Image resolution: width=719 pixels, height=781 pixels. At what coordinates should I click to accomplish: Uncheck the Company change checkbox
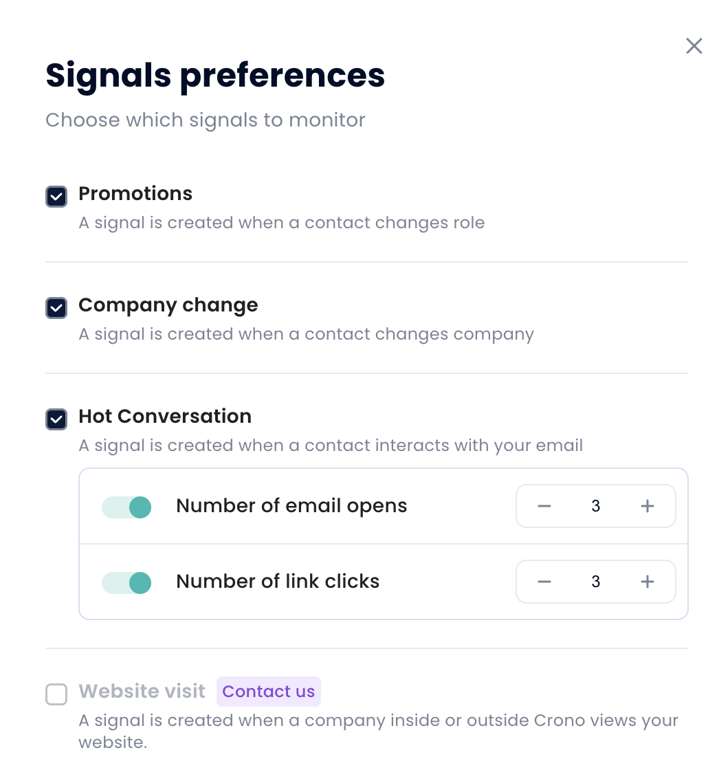click(x=56, y=307)
